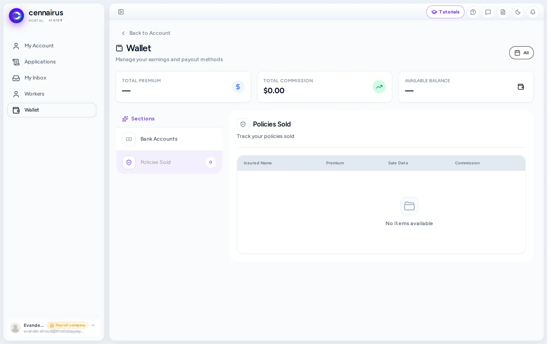
Task: Click the Sections sparkle icon
Action: pos(125,119)
